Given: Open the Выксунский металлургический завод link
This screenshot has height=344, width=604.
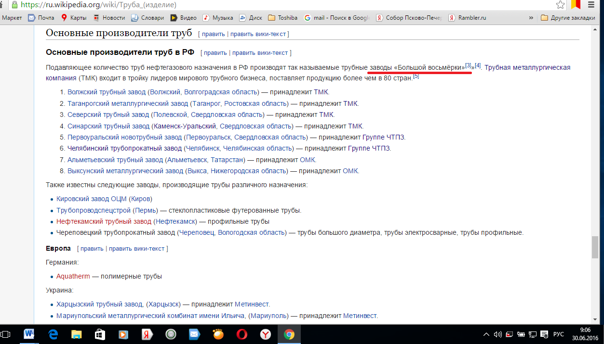Looking at the screenshot, I should pos(124,171).
